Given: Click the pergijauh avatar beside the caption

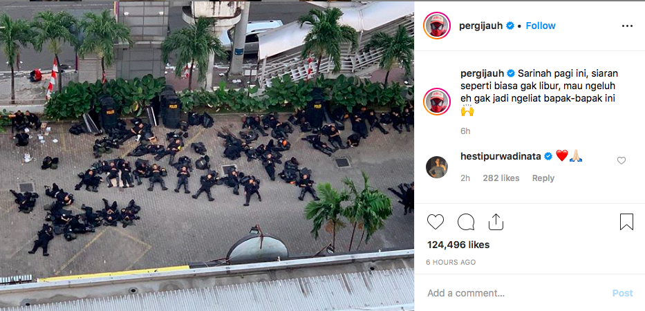Looking at the screenshot, I should (437, 102).
